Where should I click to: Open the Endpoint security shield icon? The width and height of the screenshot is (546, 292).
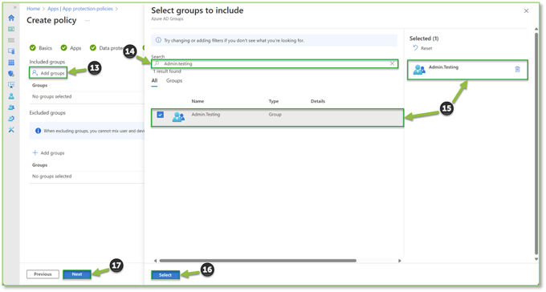tap(11, 74)
